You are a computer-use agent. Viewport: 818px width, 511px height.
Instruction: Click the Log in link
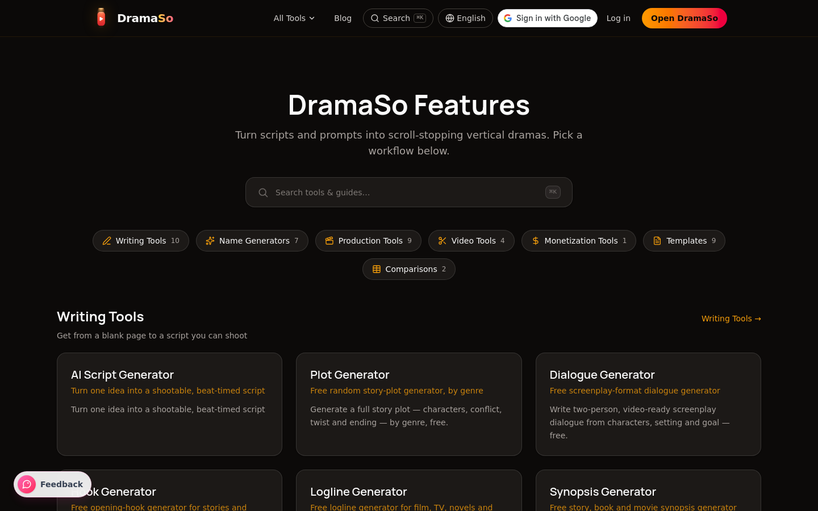point(618,18)
